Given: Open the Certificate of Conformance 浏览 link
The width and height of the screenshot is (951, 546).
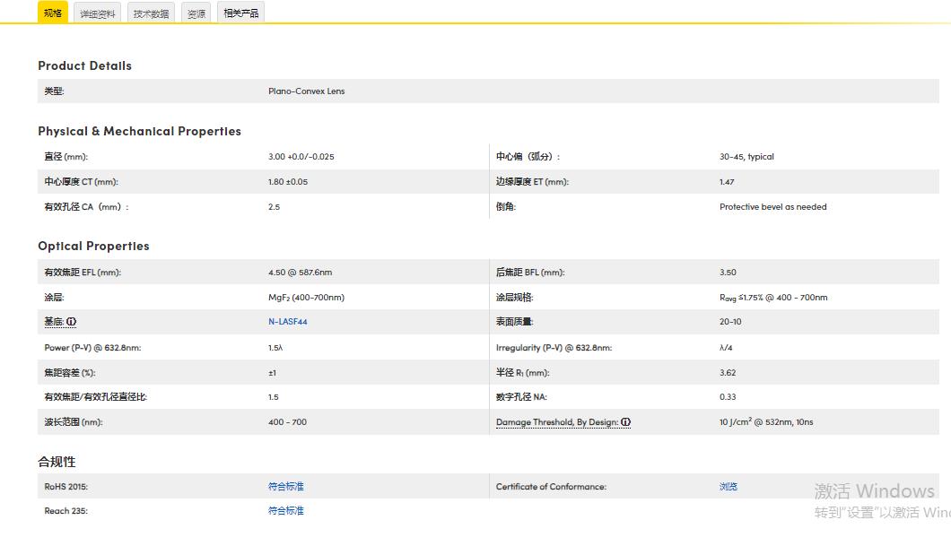Looking at the screenshot, I should point(728,487).
